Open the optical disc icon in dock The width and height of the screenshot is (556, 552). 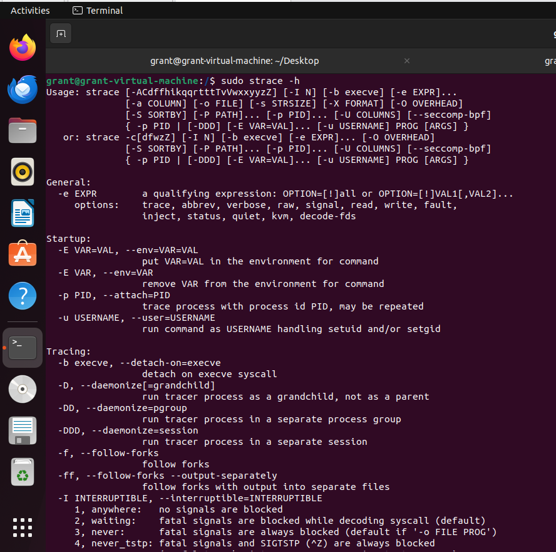tap(23, 389)
